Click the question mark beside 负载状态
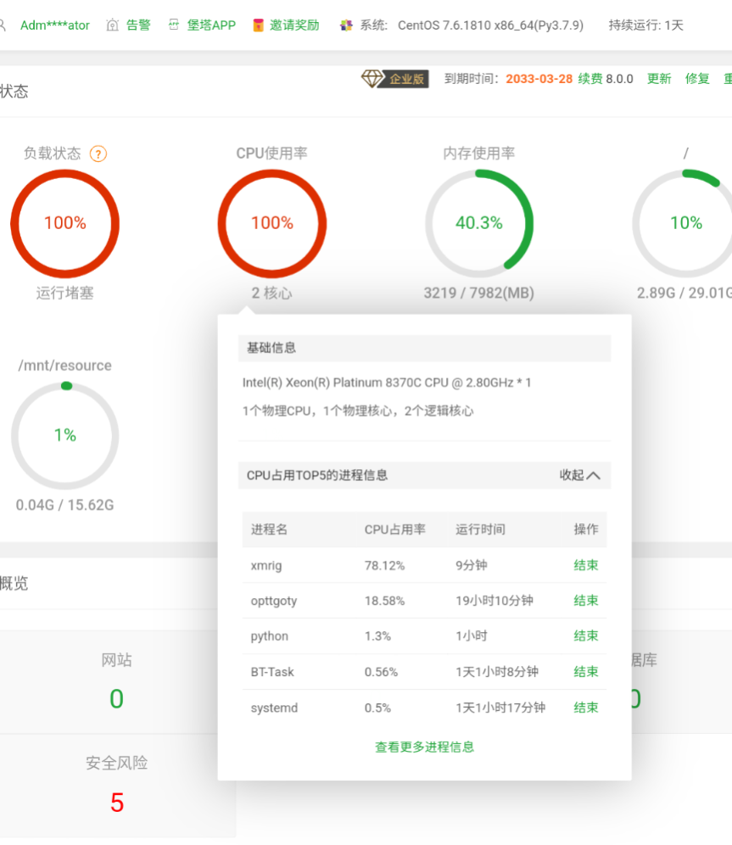This screenshot has width=732, height=845. pyautogui.click(x=98, y=154)
